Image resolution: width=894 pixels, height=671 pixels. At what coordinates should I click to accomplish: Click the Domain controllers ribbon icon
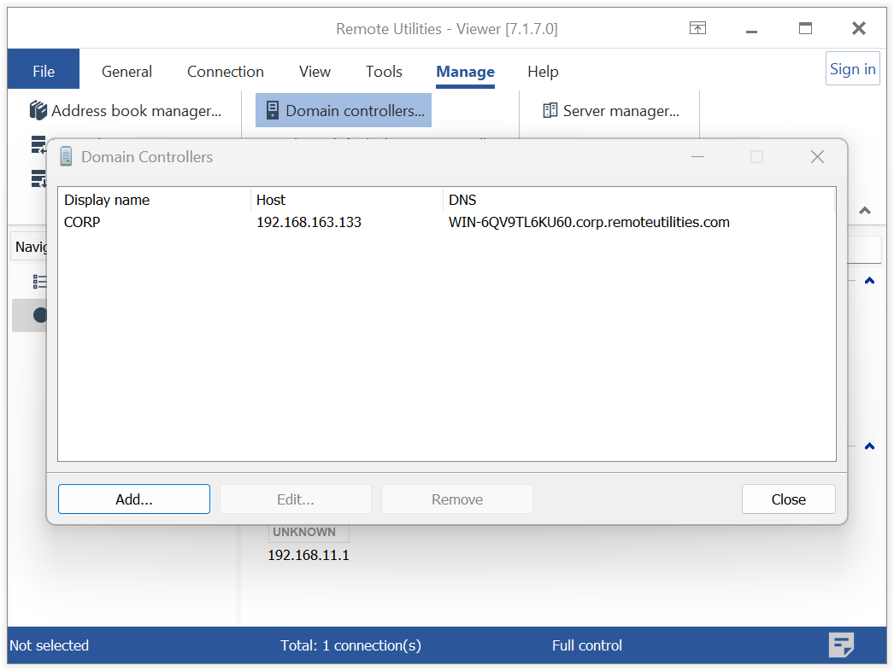(x=273, y=111)
